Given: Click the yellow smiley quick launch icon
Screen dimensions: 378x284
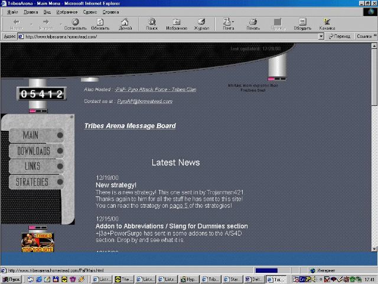Looking at the screenshot, I should (x=64, y=279).
